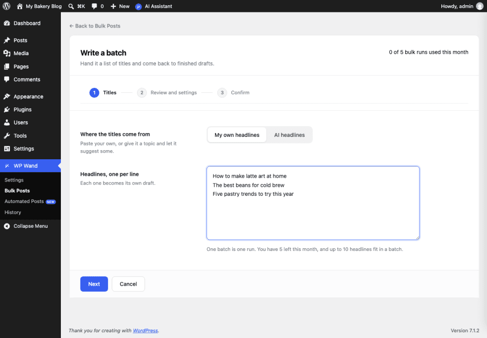
Task: Open Bulk Posts submenu item
Action: [17, 191]
